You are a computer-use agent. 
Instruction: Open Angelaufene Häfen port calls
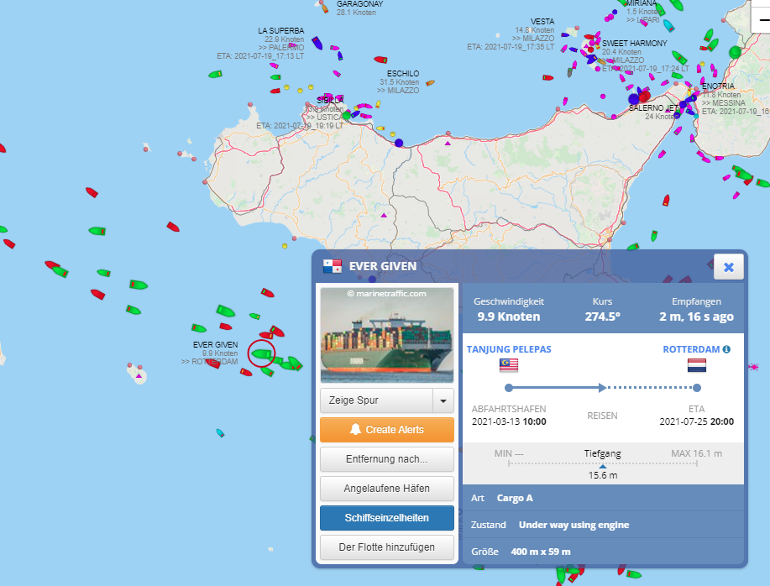point(386,489)
